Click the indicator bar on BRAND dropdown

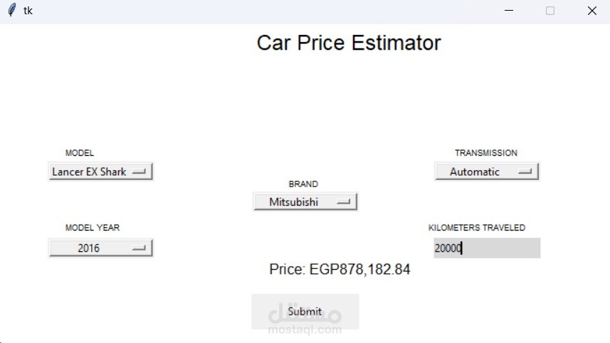point(344,201)
